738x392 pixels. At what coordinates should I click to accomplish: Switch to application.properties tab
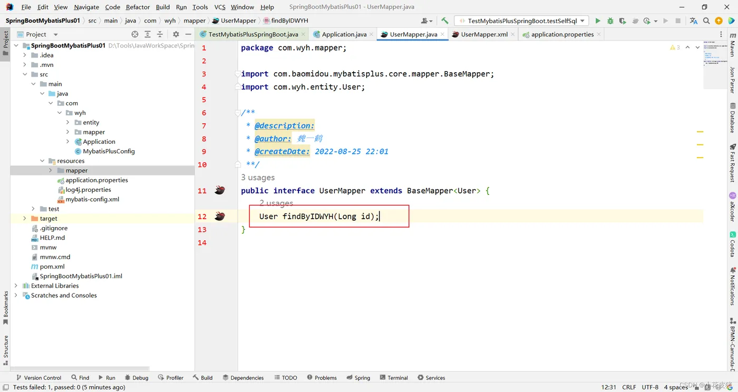pyautogui.click(x=562, y=34)
